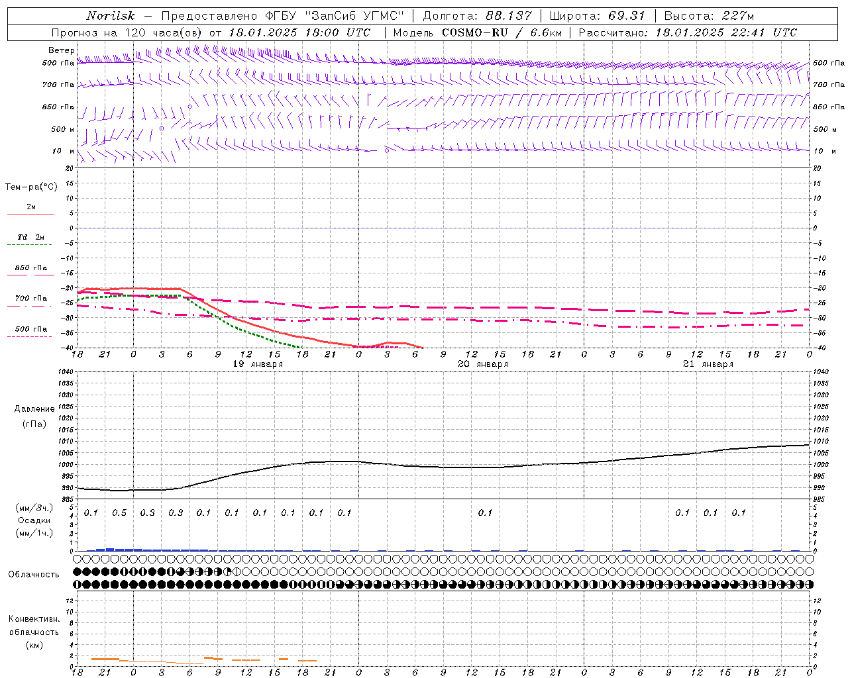
Task: Click "700 гПа" in the temperature legend
Action: [x=31, y=299]
